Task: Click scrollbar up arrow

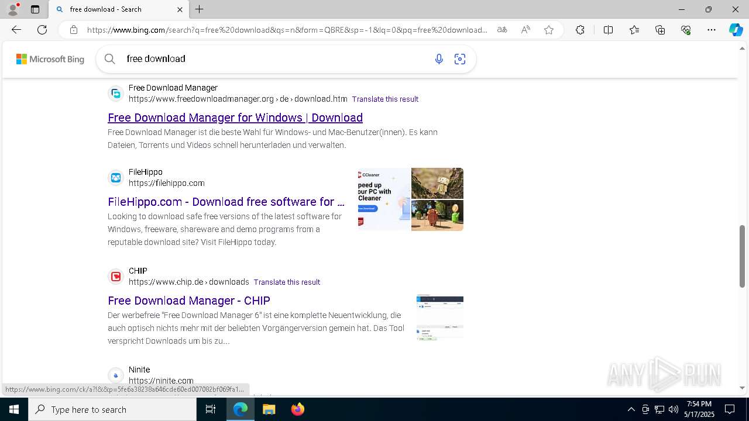Action: (x=743, y=47)
